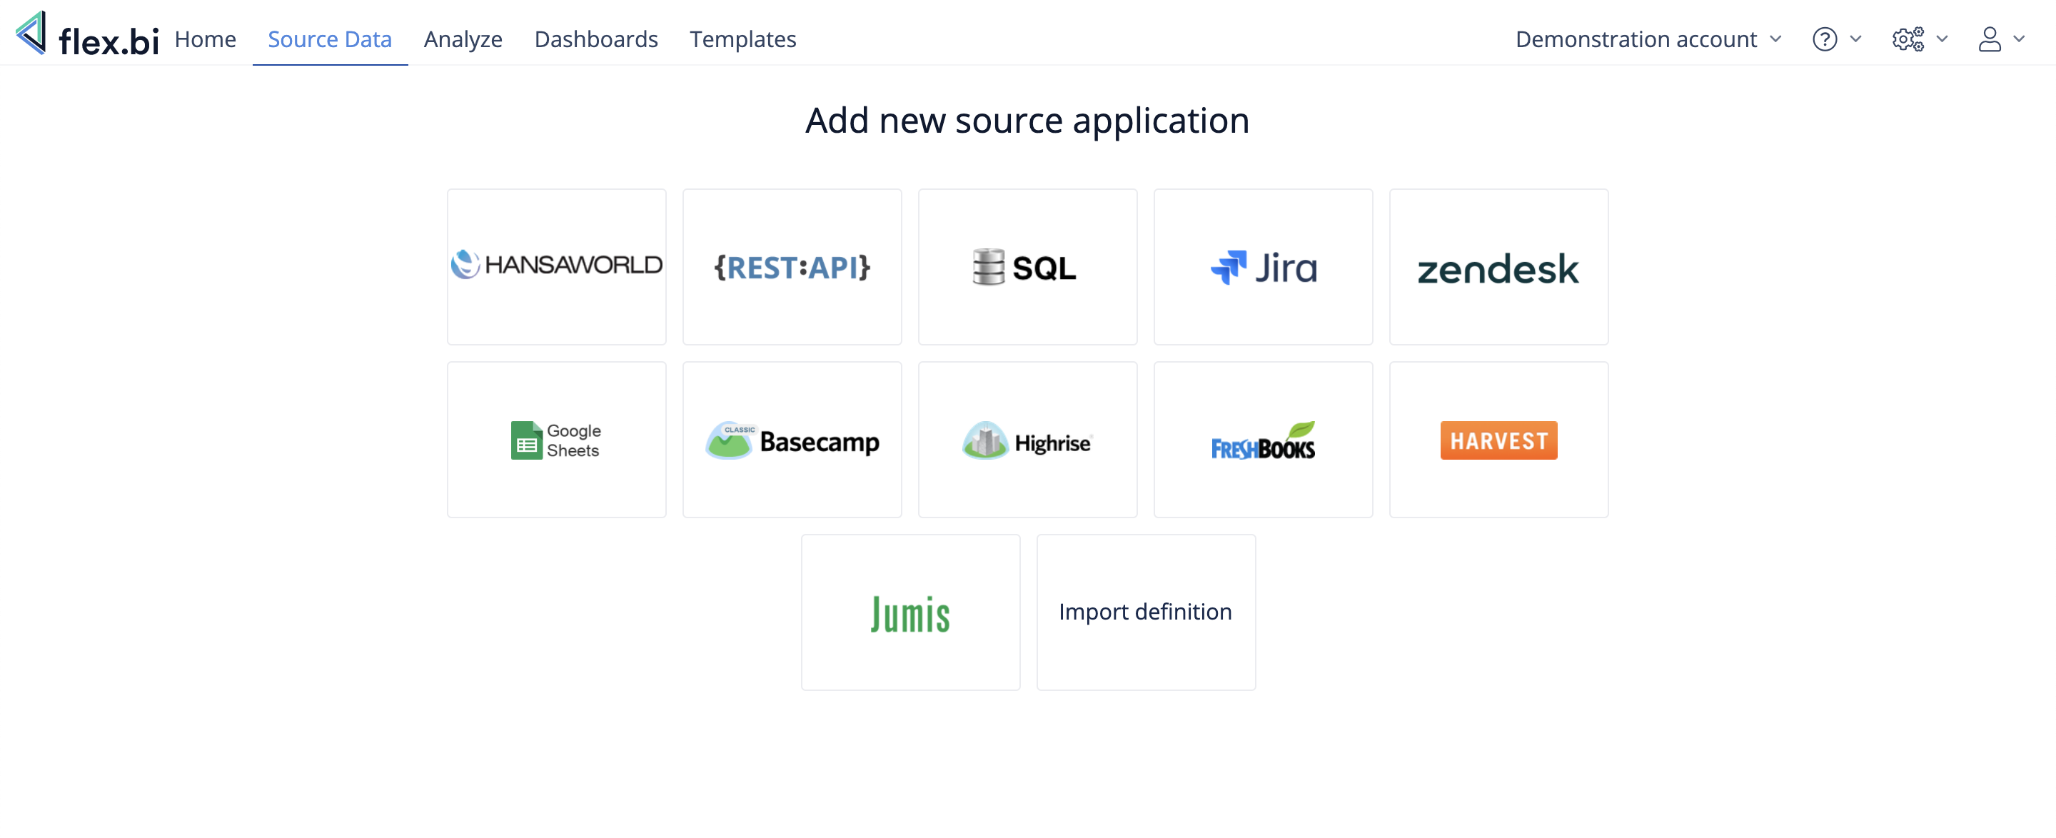Go to the Home tab
2056x838 pixels.
tap(205, 39)
